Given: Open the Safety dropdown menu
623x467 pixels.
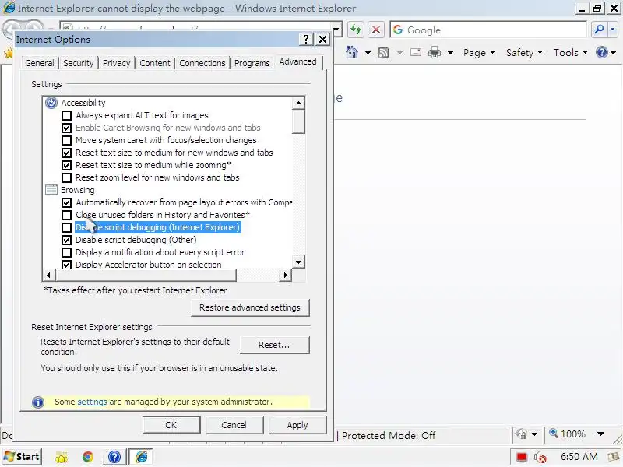Looking at the screenshot, I should pyautogui.click(x=524, y=52).
